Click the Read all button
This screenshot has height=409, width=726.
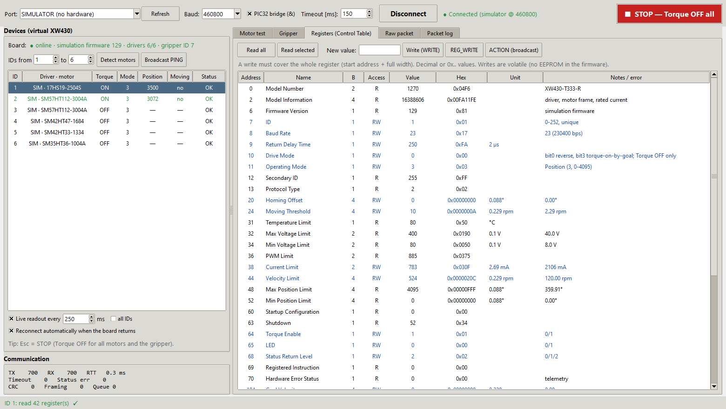(x=256, y=50)
